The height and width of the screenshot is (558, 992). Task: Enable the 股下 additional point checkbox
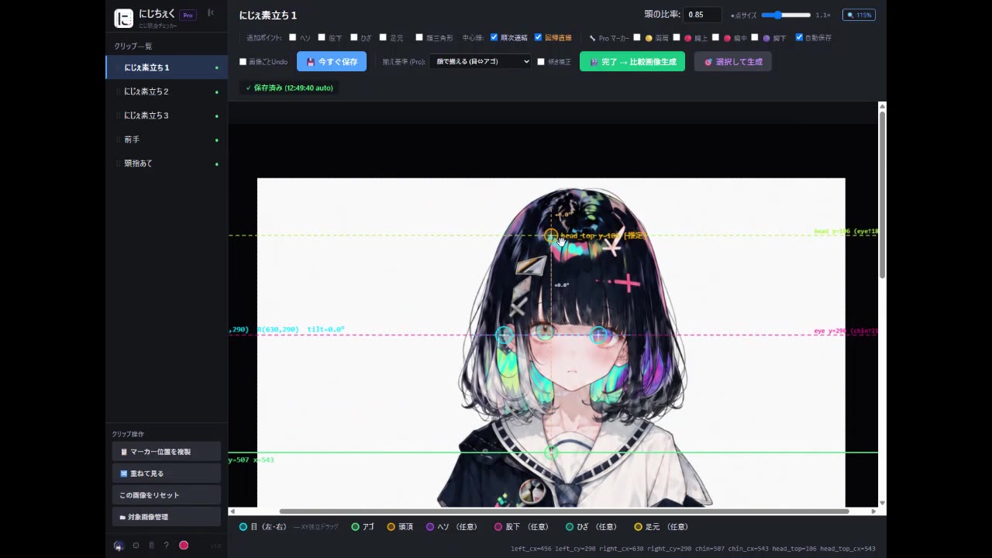coord(322,37)
